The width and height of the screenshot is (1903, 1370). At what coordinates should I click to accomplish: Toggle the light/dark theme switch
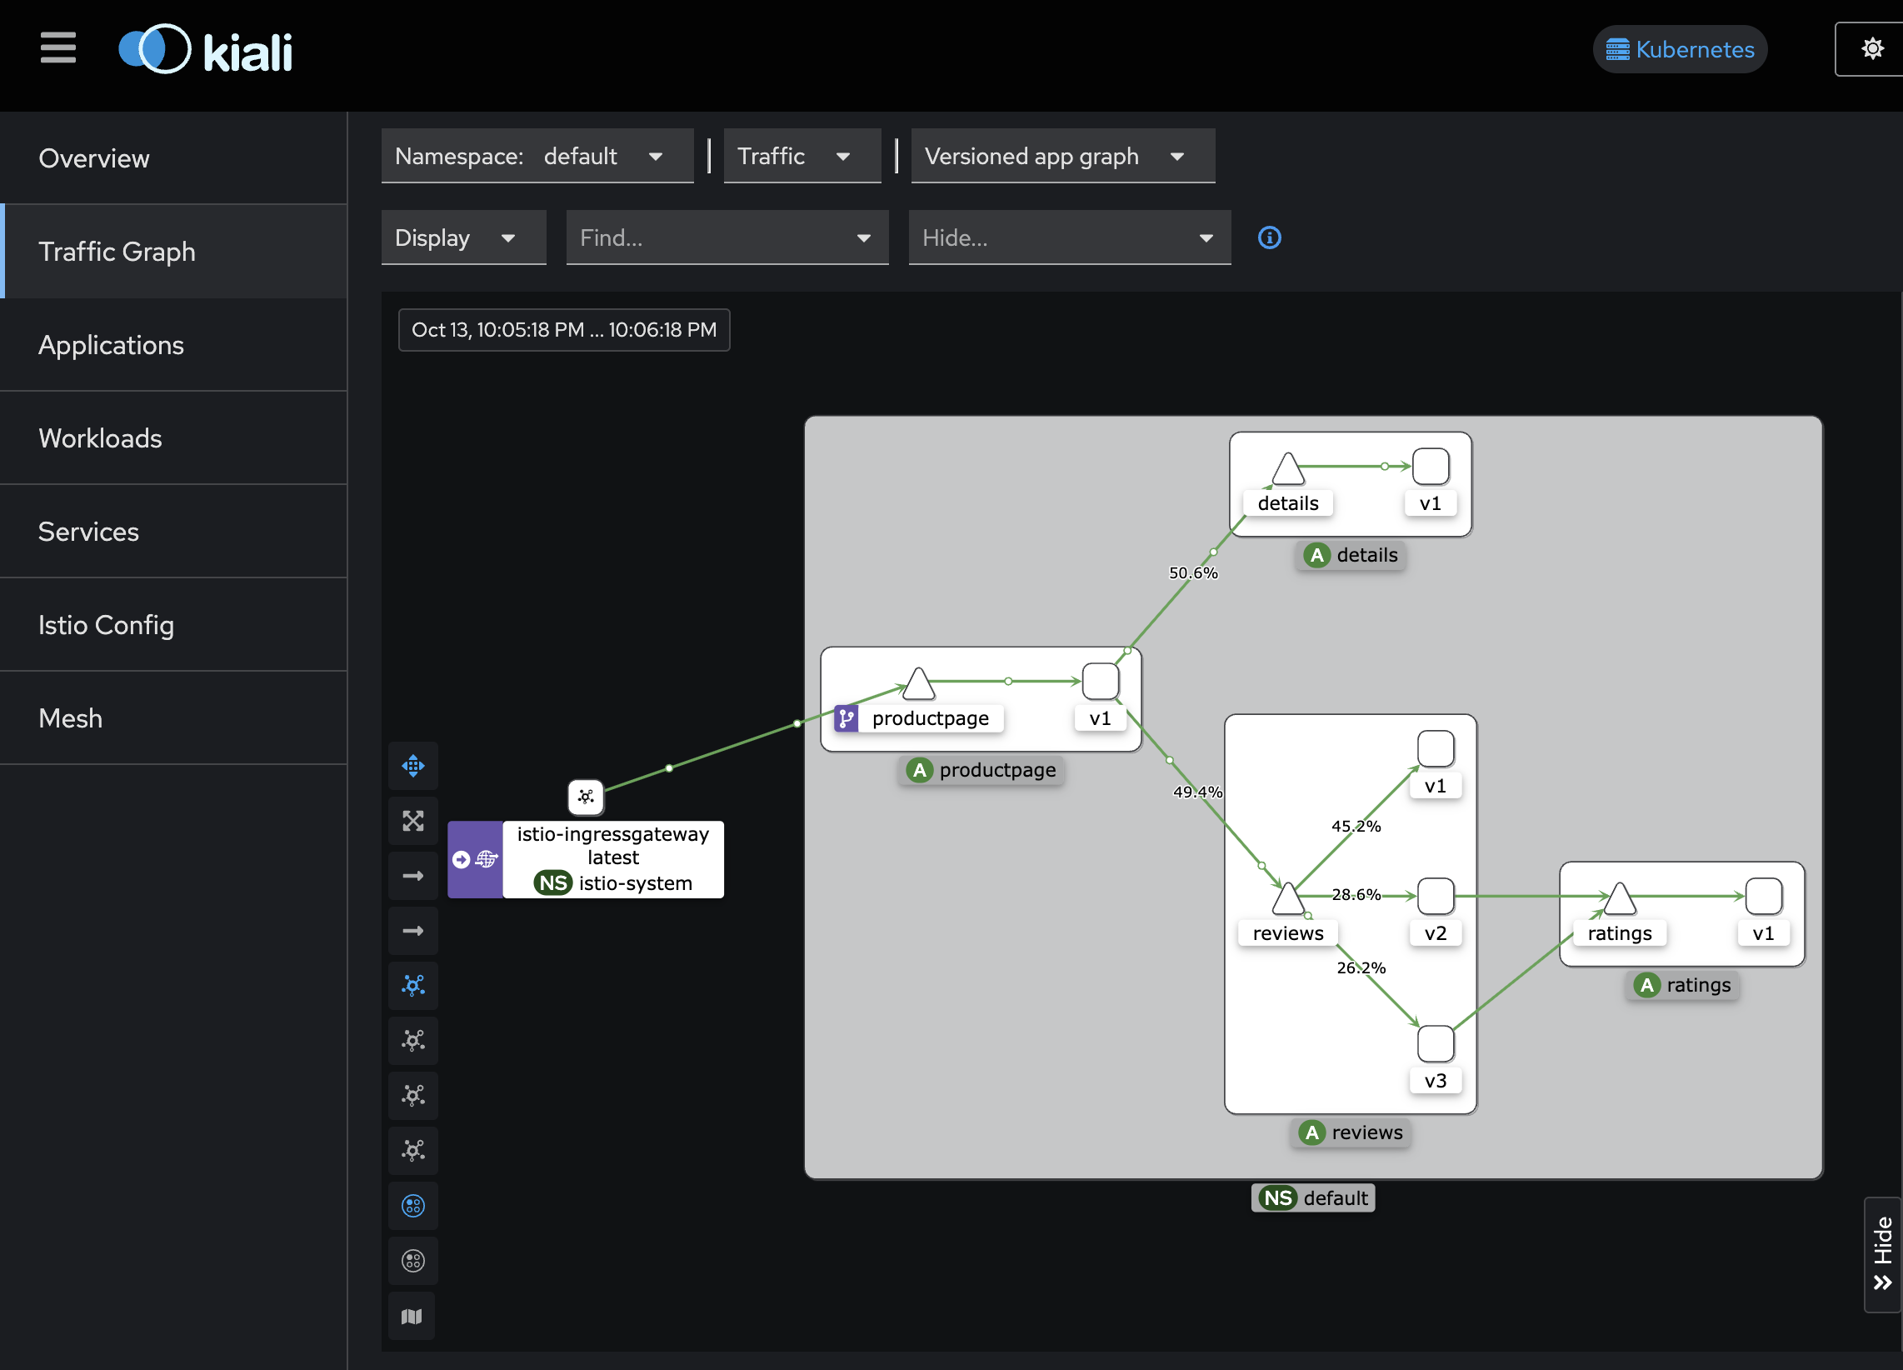click(x=1871, y=49)
